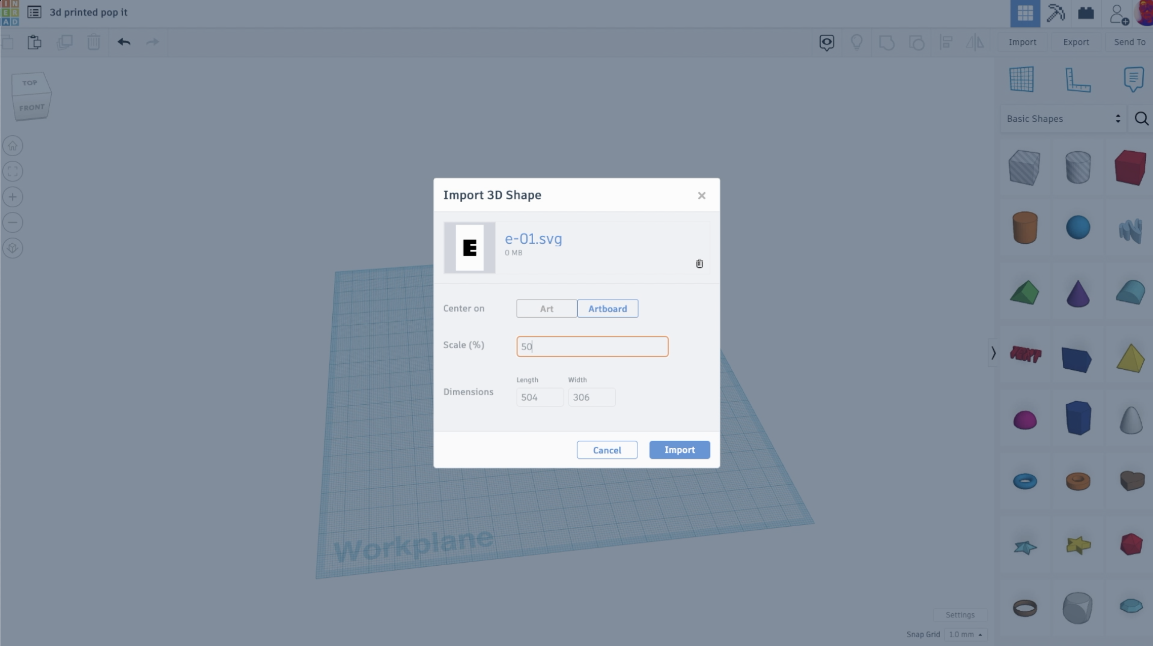1153x646 pixels.
Task: Select the Notes tool icon
Action: 1133,79
